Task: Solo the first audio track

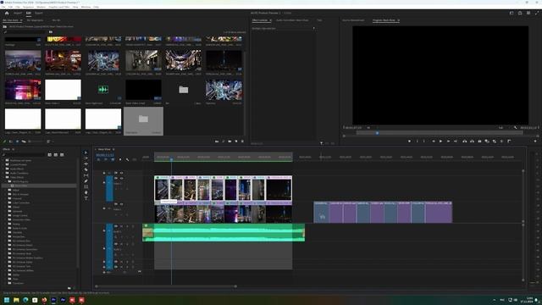Action: point(127,226)
